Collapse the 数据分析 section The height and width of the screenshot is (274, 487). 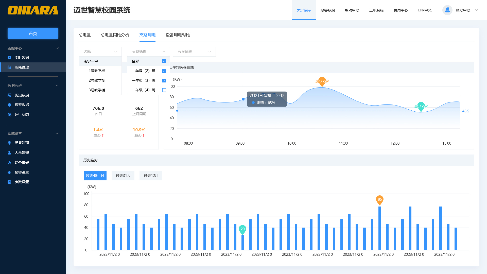(57, 86)
